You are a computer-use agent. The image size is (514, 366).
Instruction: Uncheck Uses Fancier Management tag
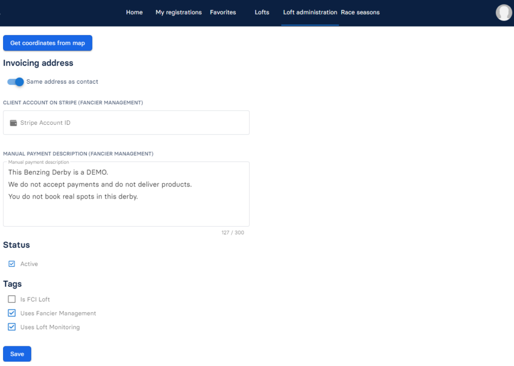pyautogui.click(x=12, y=313)
